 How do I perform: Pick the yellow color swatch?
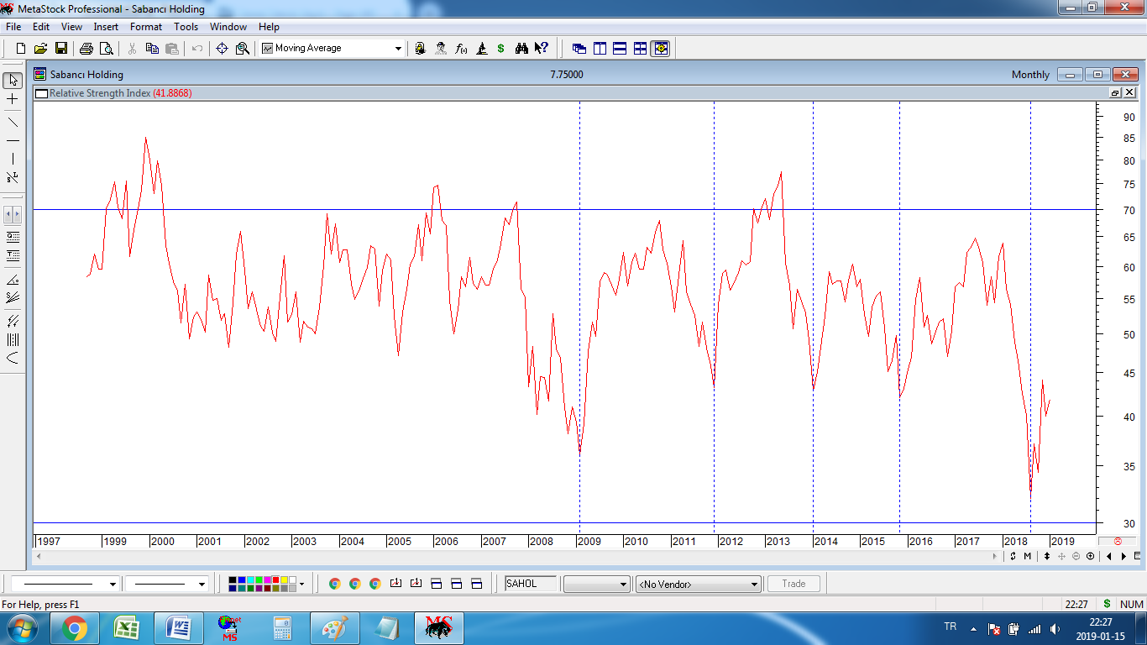click(x=283, y=579)
